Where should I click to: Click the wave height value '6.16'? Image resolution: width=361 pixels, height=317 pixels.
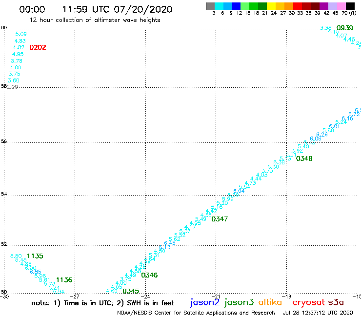pyautogui.click(x=347, y=119)
